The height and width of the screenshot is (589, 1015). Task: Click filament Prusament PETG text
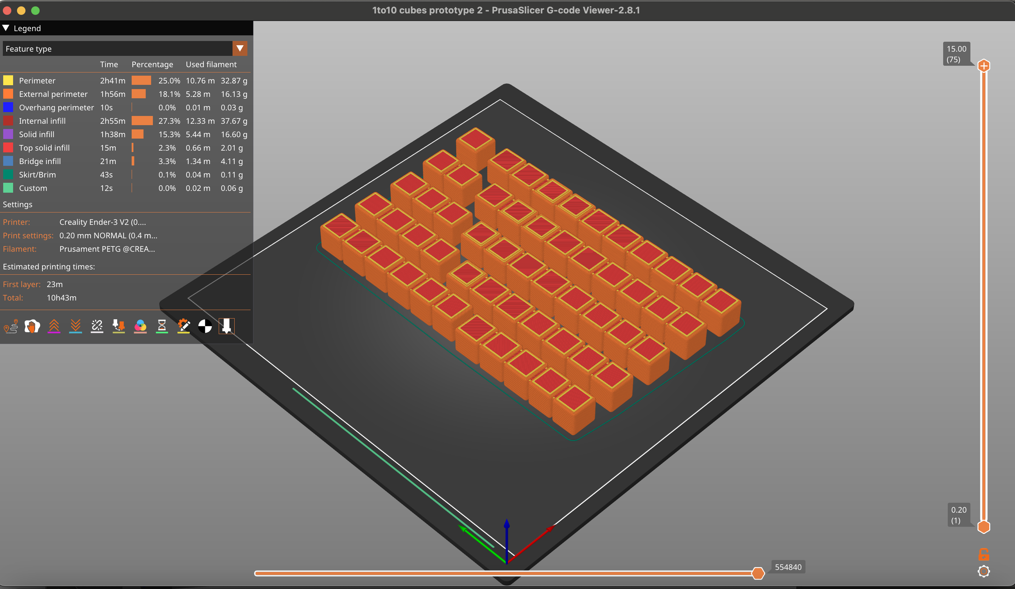coord(107,249)
